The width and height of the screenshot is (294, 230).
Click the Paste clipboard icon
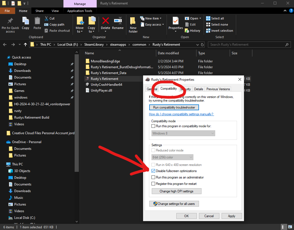point(37,21)
